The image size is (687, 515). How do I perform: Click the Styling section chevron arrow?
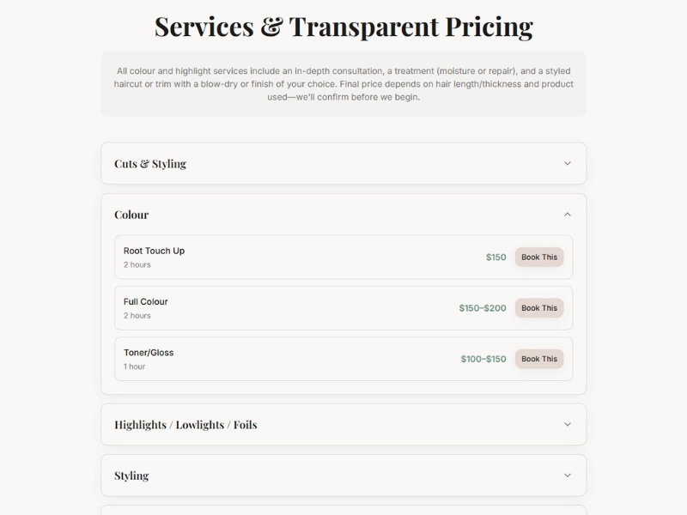click(567, 476)
